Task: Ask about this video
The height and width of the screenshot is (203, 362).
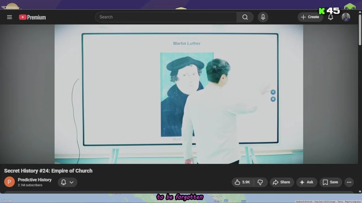Action: coord(307,182)
